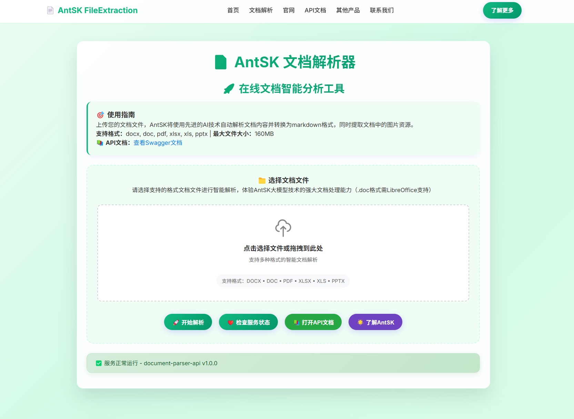Click the 打开API文档 button

tap(313, 322)
